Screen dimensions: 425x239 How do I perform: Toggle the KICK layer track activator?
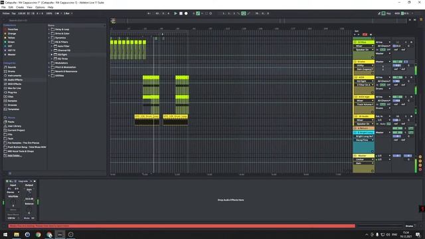point(397,97)
